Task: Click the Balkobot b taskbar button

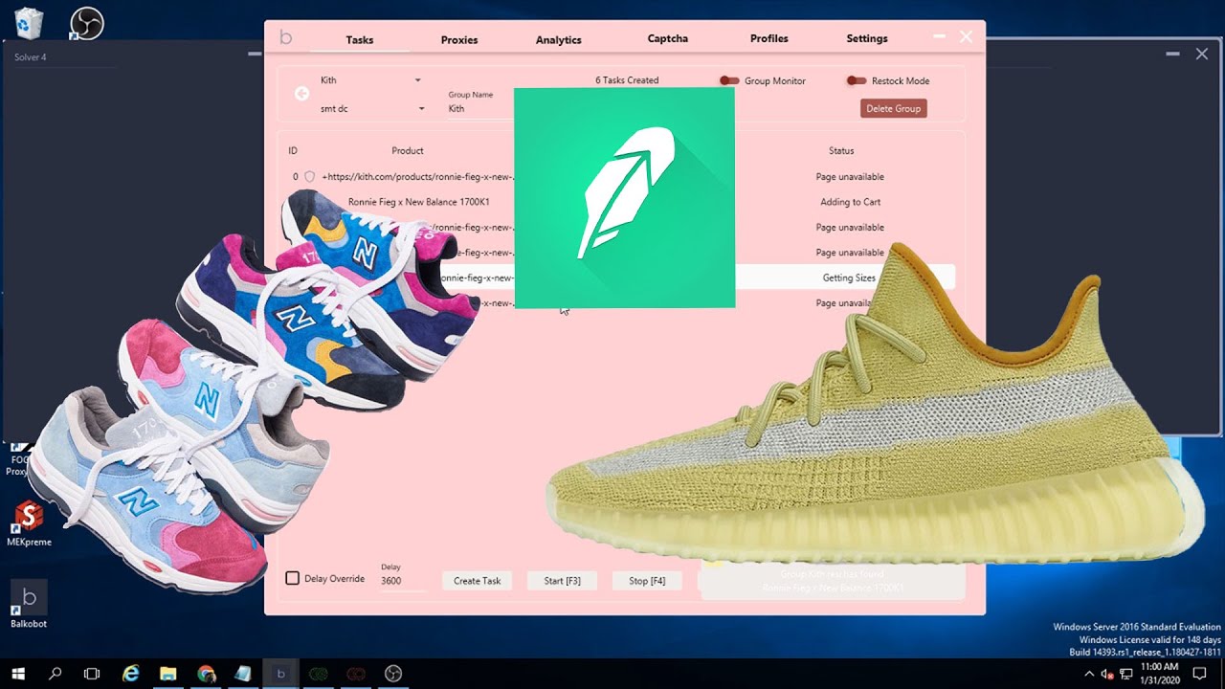Action: (280, 674)
